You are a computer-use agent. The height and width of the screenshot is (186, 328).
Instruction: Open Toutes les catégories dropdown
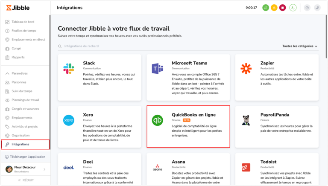point(299,46)
